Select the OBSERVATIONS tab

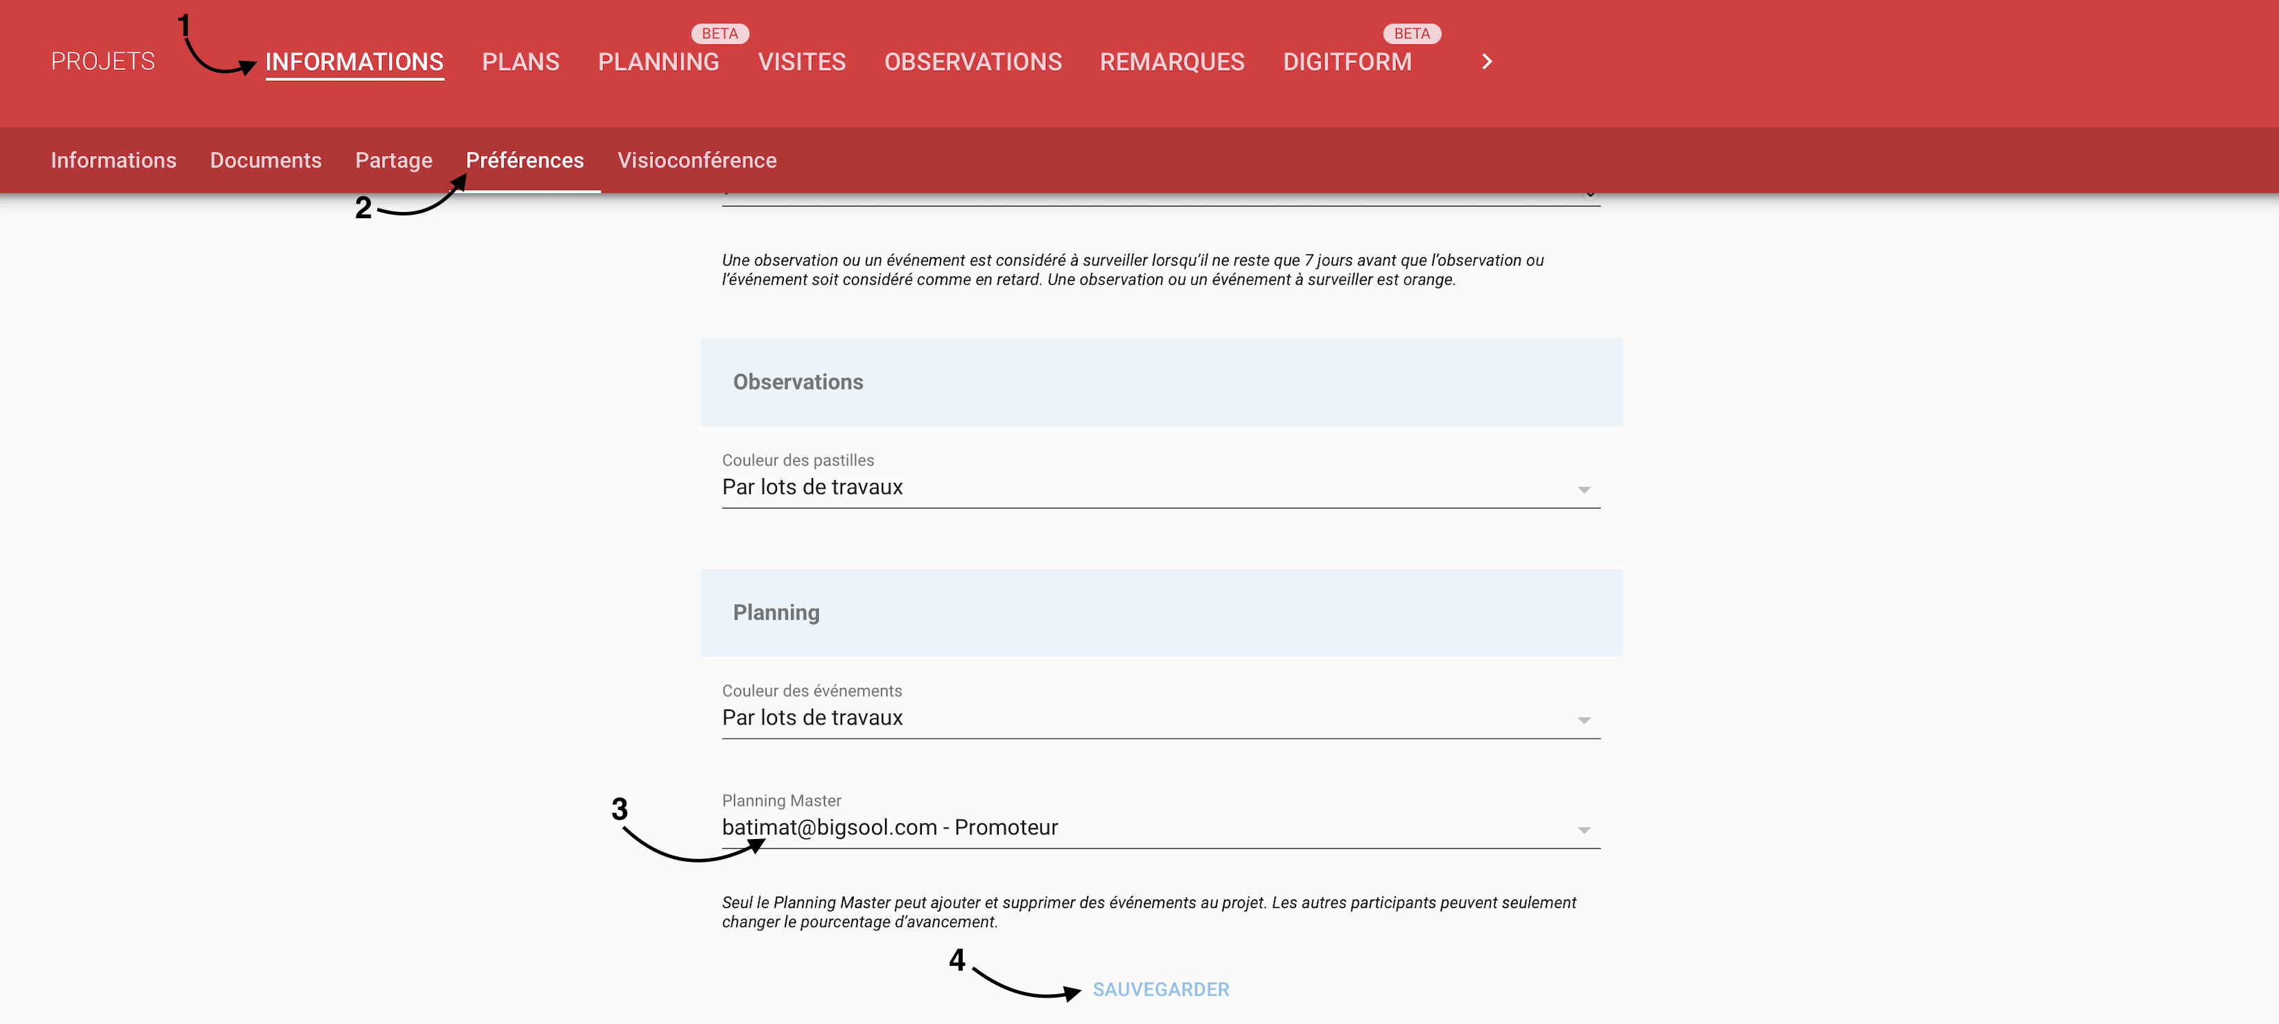click(x=972, y=62)
